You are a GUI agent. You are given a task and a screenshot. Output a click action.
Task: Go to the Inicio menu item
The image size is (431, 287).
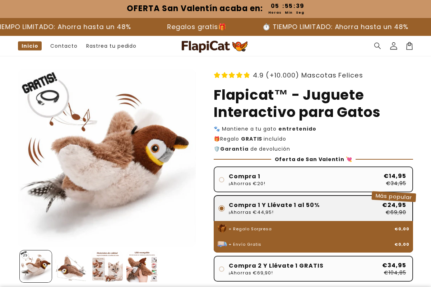(30, 46)
